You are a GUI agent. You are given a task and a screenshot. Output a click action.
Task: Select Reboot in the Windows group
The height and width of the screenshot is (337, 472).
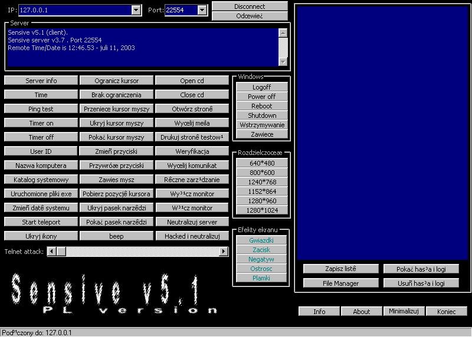pyautogui.click(x=261, y=106)
